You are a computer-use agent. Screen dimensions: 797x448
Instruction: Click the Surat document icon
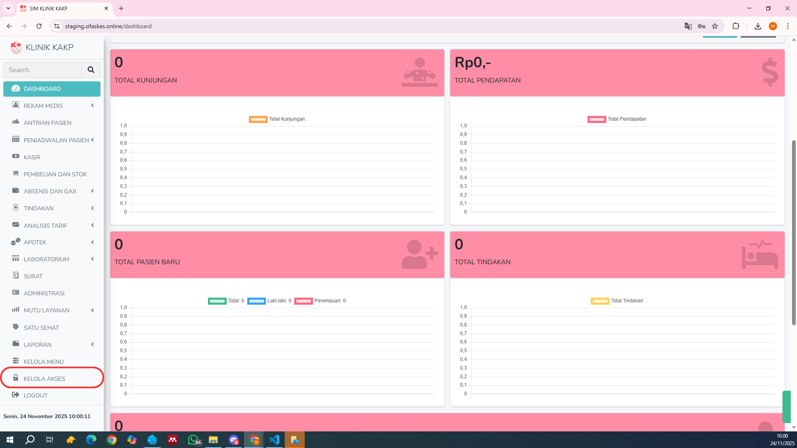coord(16,275)
